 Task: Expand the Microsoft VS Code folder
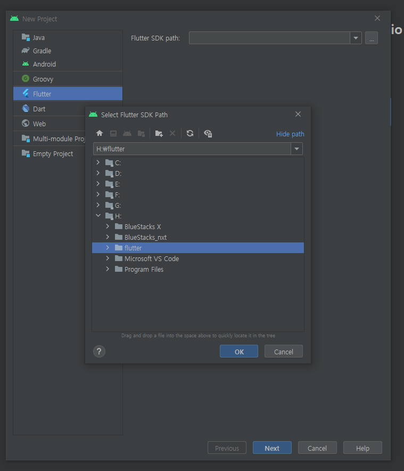pos(108,258)
